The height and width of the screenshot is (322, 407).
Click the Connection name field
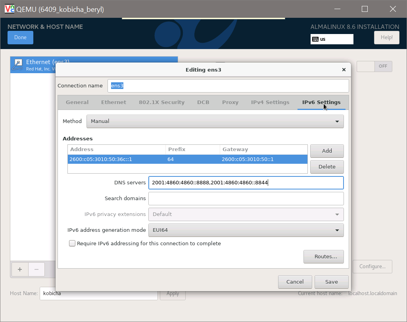(228, 86)
